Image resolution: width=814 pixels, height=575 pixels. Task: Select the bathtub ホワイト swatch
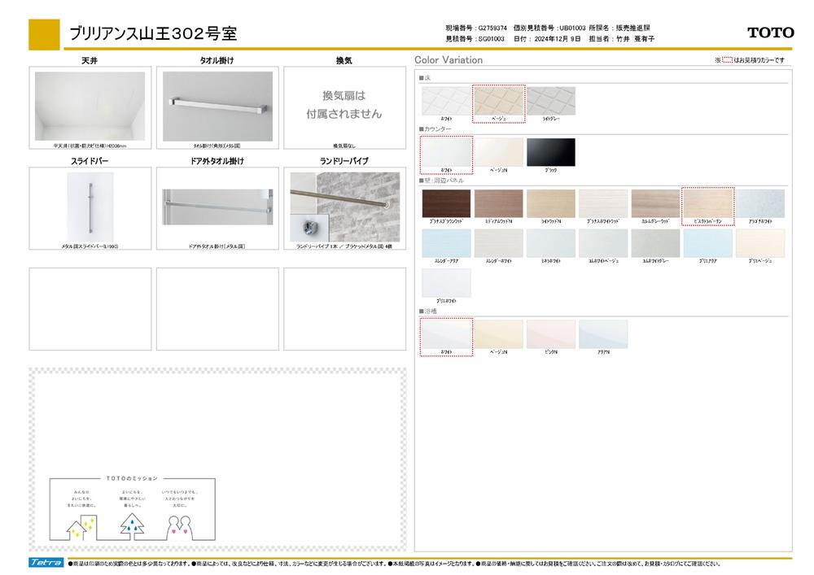446,334
